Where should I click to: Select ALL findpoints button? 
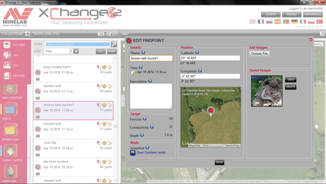pos(101,51)
